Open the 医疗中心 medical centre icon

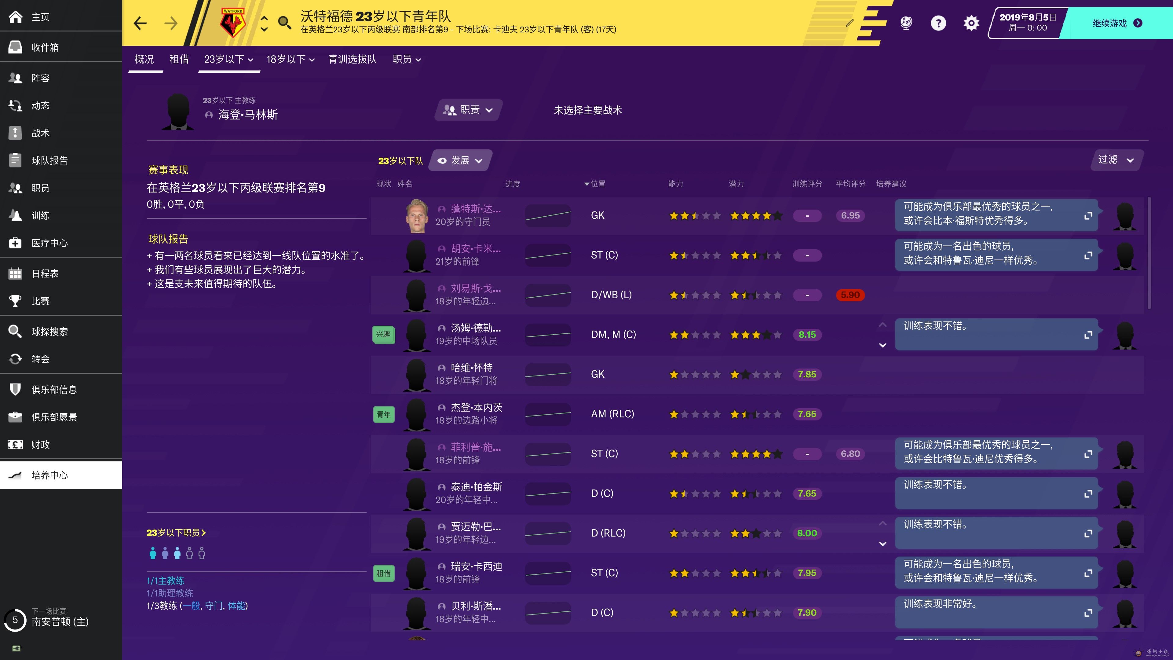(x=15, y=242)
